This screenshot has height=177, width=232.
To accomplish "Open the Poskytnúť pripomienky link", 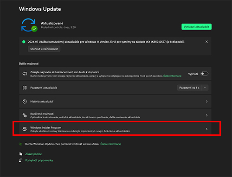I will point(39,160).
